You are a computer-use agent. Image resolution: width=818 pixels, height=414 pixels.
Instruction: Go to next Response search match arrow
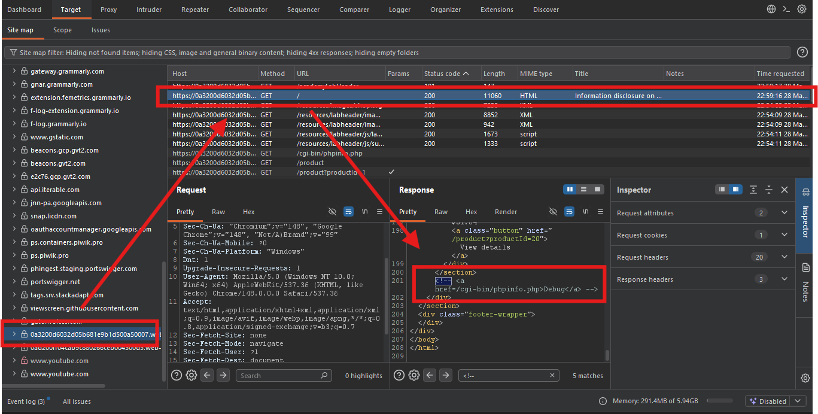pos(445,375)
